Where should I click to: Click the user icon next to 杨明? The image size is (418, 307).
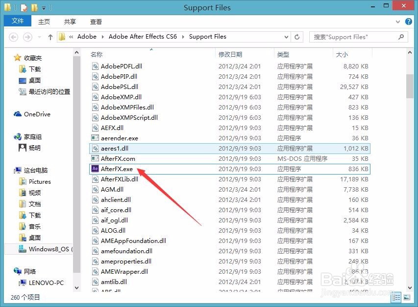click(23, 148)
